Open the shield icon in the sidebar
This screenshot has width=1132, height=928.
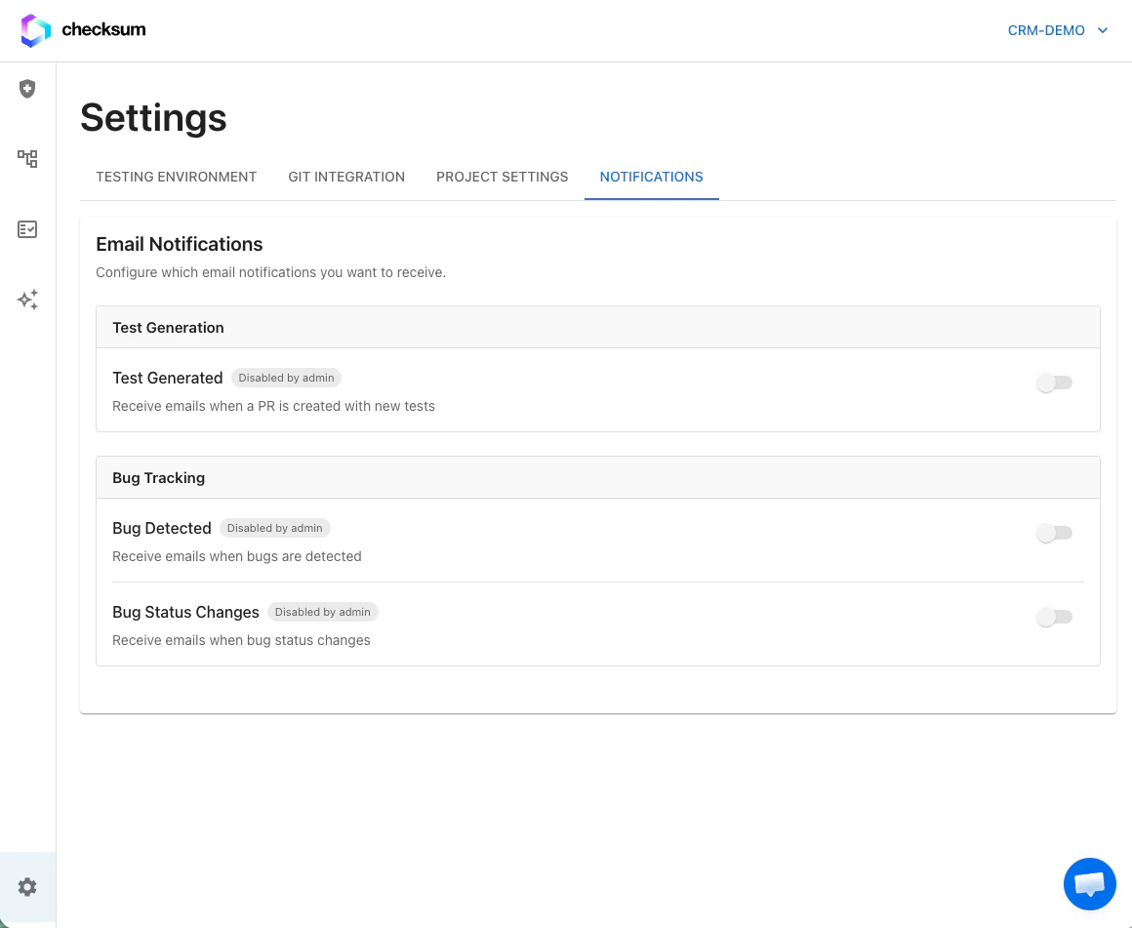27,89
